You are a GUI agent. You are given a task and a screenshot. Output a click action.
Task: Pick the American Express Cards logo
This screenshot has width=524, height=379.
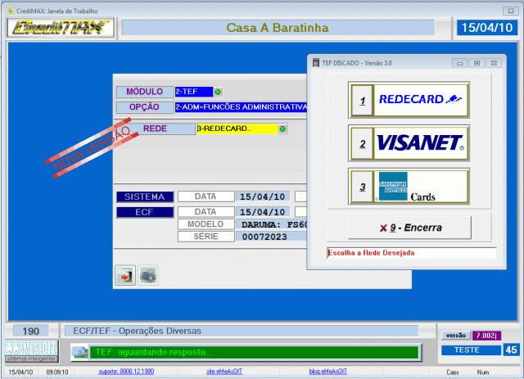[421, 187]
